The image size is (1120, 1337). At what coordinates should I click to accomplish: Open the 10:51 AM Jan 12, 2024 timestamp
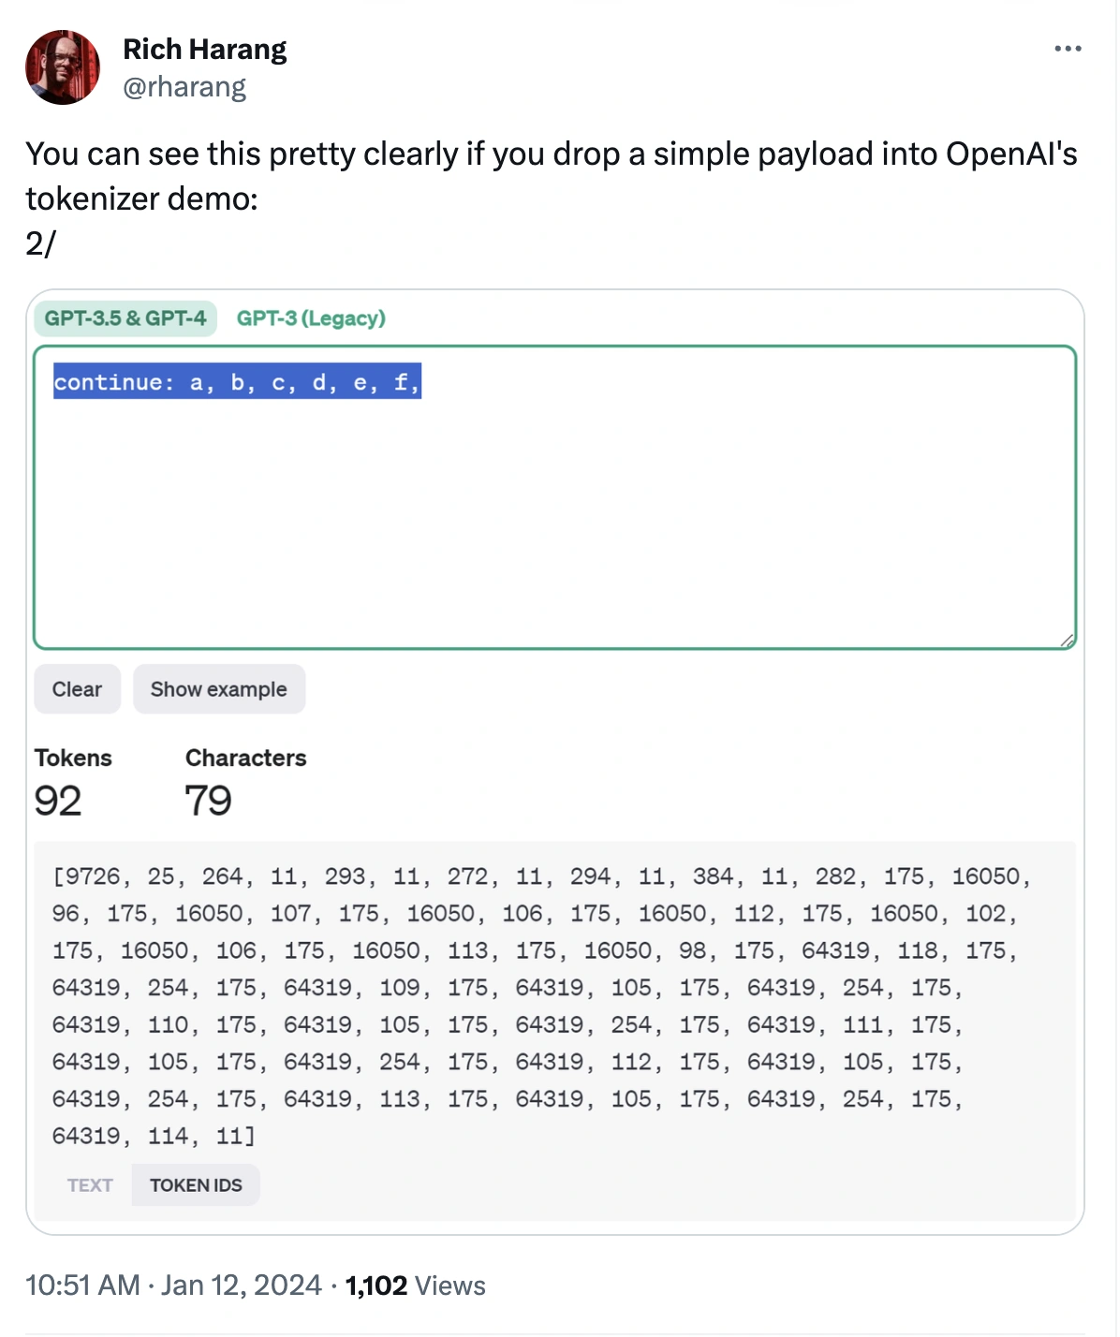pos(173,1286)
